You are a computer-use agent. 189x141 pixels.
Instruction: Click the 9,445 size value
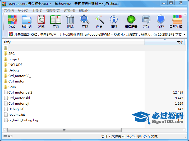[x=179, y=98]
